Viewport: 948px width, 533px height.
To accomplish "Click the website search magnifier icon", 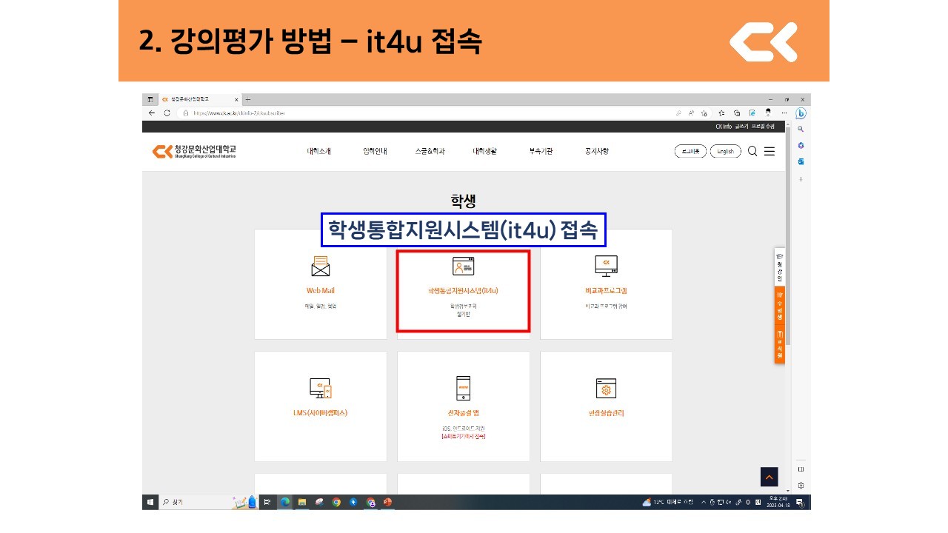I will click(x=752, y=151).
